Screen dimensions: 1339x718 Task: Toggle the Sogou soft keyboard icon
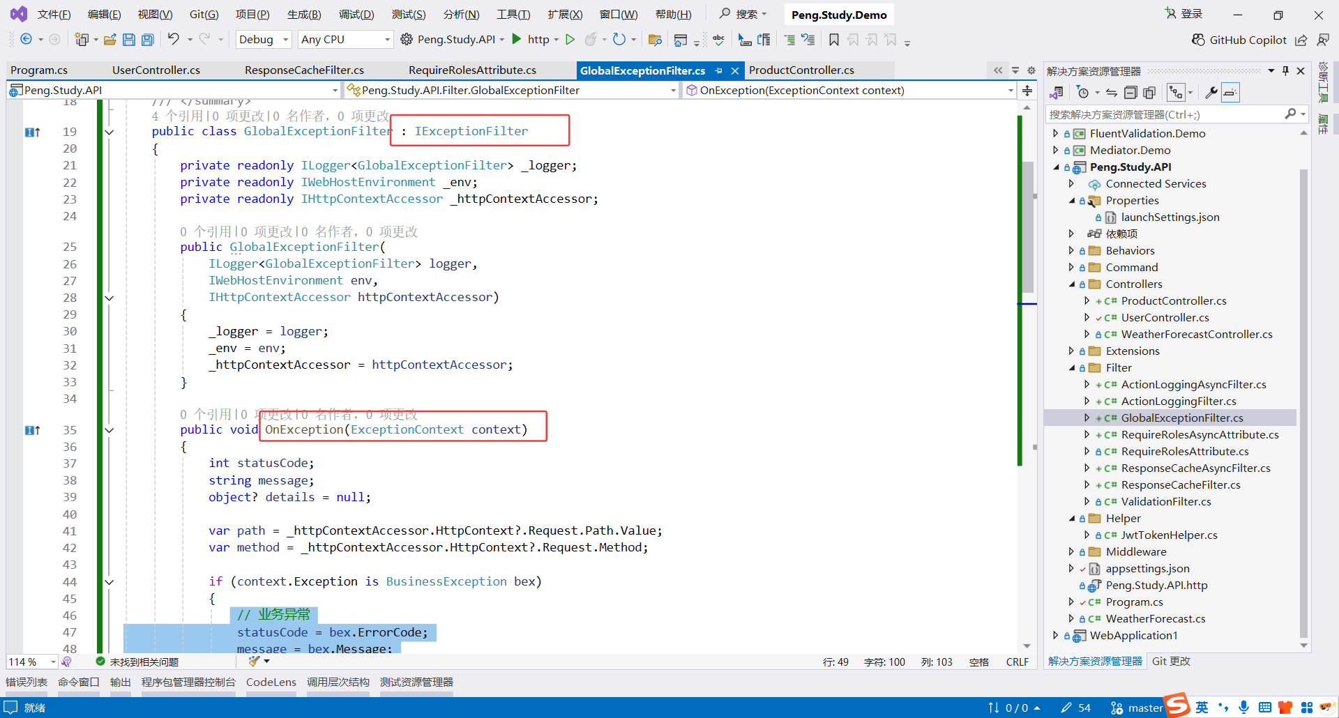point(1264,708)
